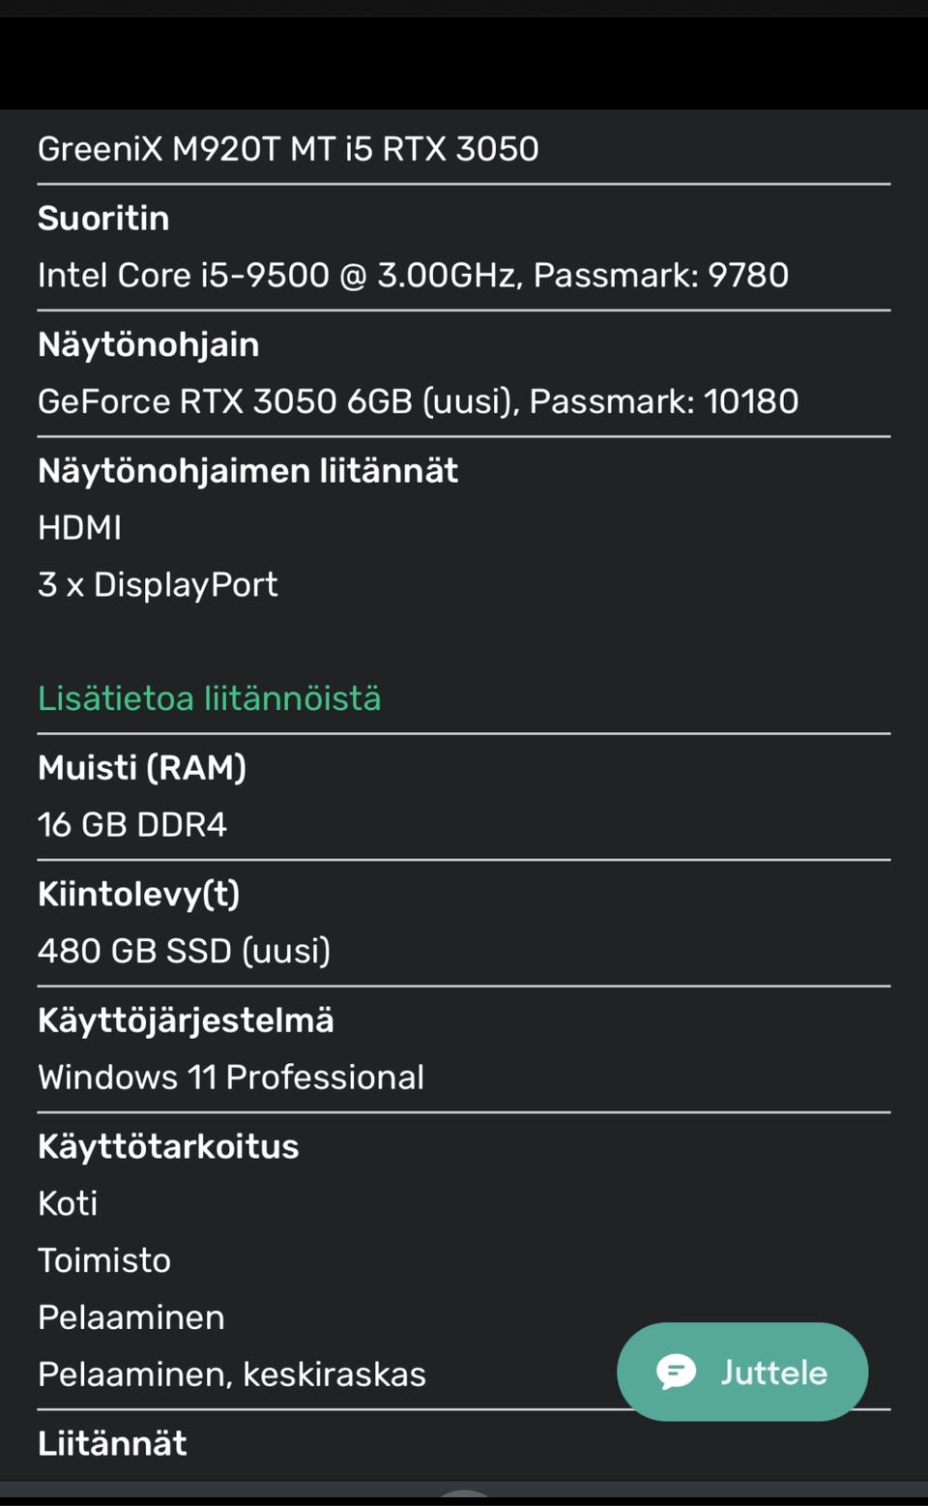928x1506 pixels.
Task: Click the Windows 11 Professional text
Action: (x=231, y=1078)
